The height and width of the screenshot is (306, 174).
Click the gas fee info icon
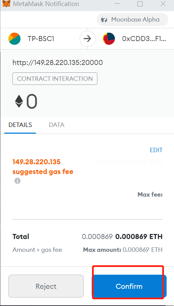pos(17,181)
